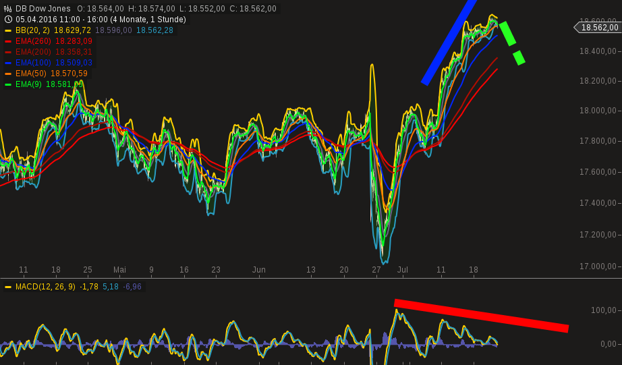Click the open value O: 18.564,00
This screenshot has height=365, width=622.
(101, 8)
